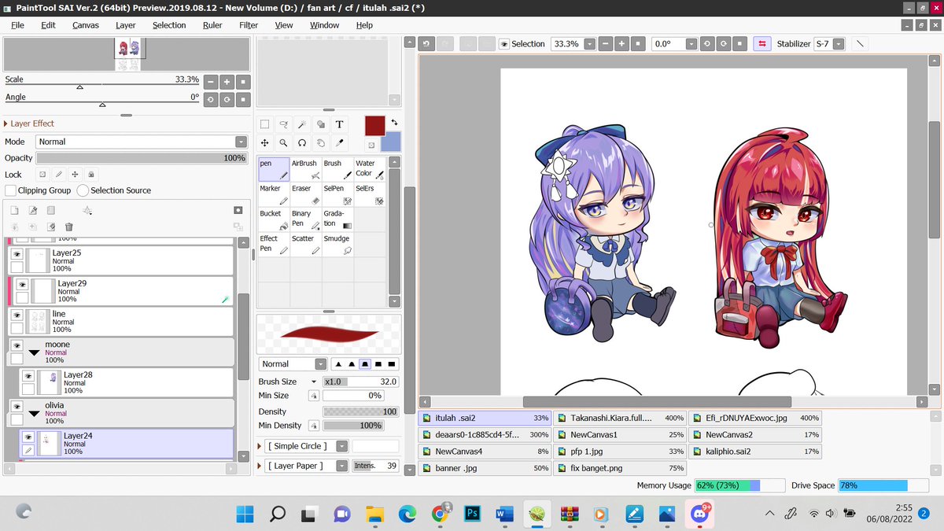944x531 pixels.
Task: Select the Eyedropper color picker tool
Action: 339,143
